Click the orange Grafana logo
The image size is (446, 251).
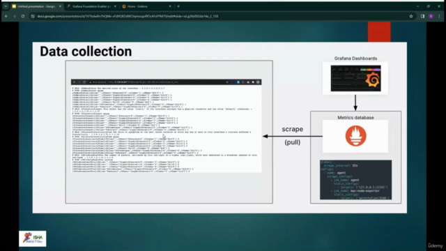coord(372,79)
